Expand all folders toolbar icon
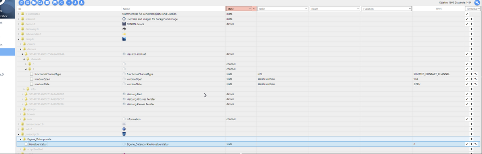Screen dimensions: 482x154 (x=41, y=3)
